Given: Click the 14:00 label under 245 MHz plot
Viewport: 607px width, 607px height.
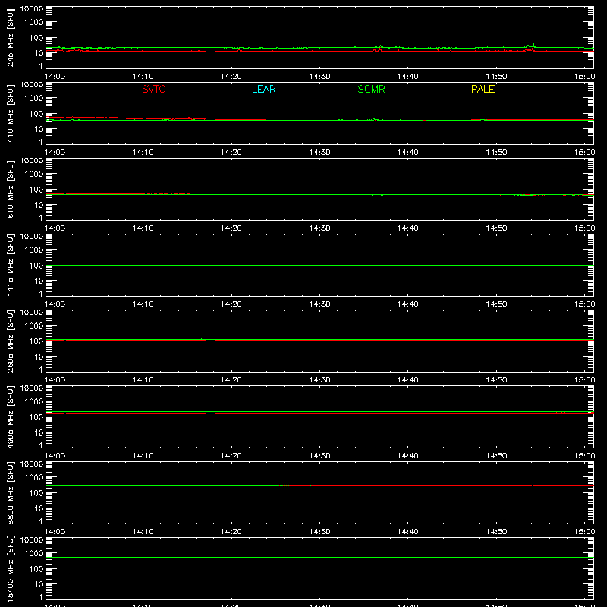Looking at the screenshot, I should pyautogui.click(x=55, y=77).
